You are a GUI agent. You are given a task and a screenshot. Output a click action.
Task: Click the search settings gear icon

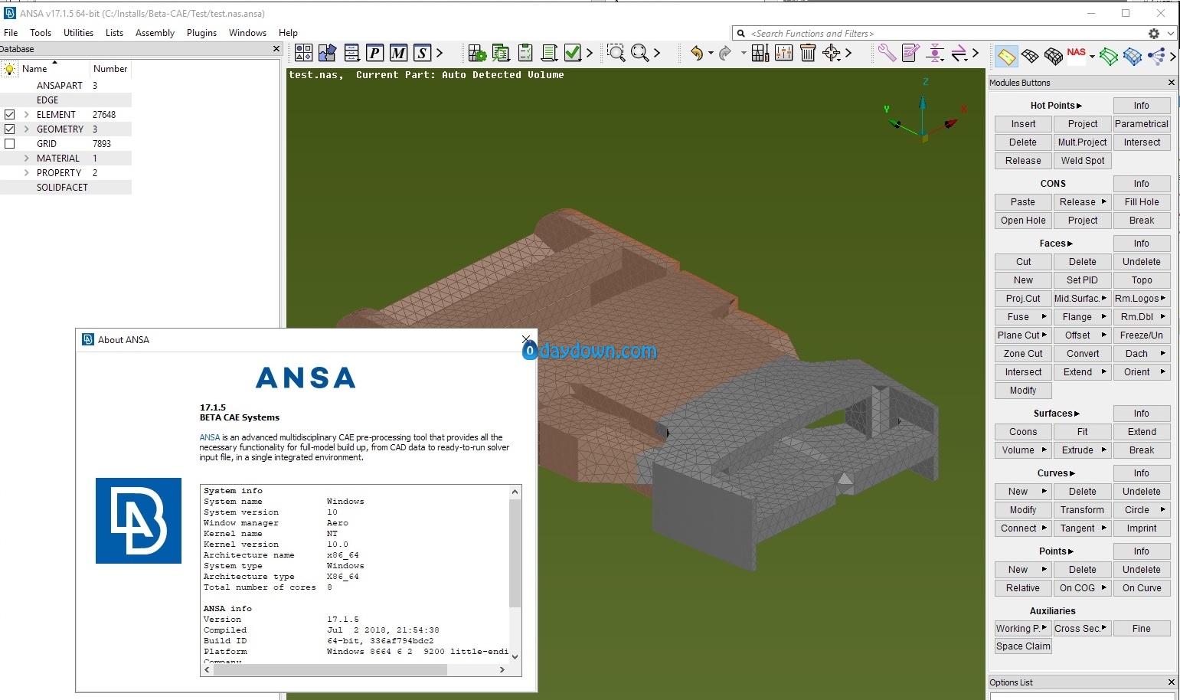click(1154, 34)
